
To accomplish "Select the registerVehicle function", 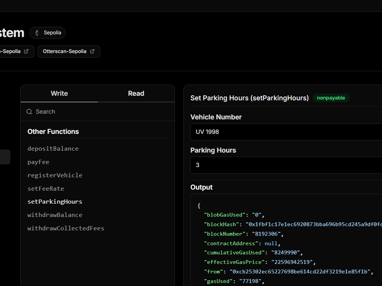I will pyautogui.click(x=55, y=175).
